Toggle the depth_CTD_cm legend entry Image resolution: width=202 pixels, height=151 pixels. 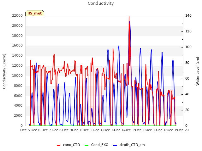click(x=129, y=145)
